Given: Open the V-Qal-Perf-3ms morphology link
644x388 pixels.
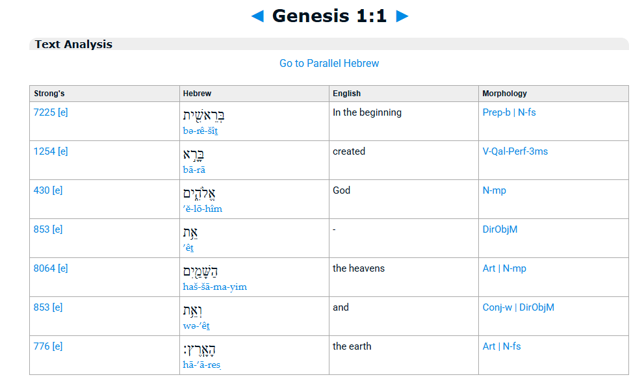Looking at the screenshot, I should pyautogui.click(x=515, y=151).
